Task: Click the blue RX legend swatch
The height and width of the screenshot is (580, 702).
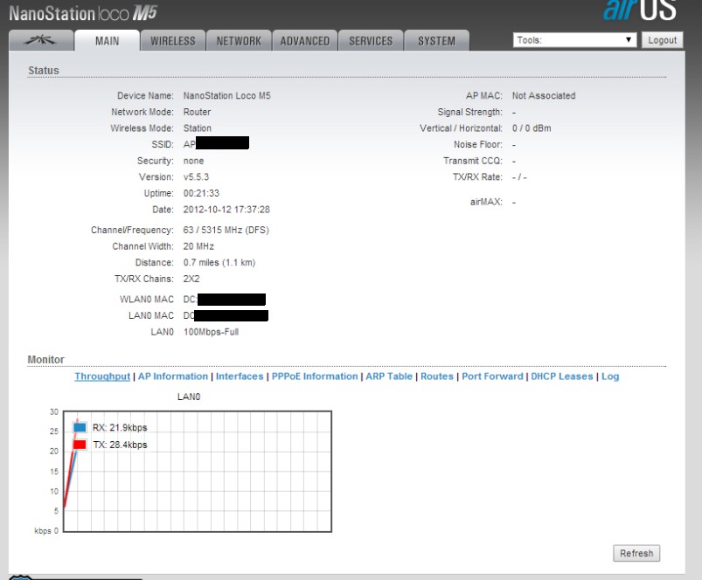Action: pos(80,427)
